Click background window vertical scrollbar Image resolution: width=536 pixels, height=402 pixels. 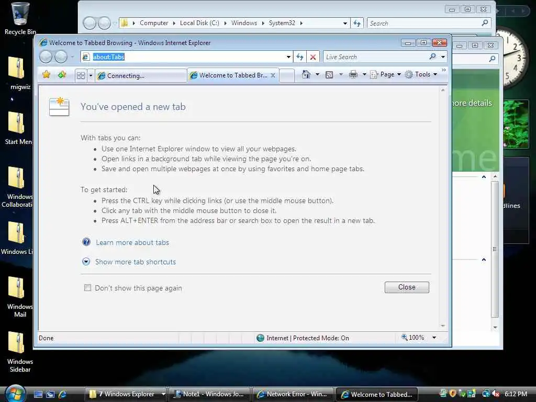495,252
